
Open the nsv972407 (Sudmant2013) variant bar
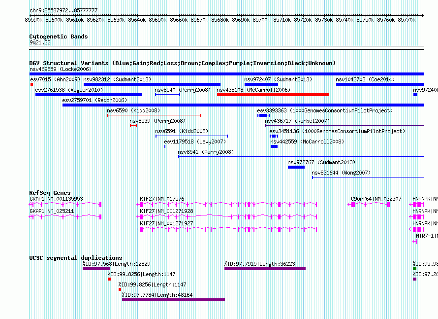click(261, 84)
